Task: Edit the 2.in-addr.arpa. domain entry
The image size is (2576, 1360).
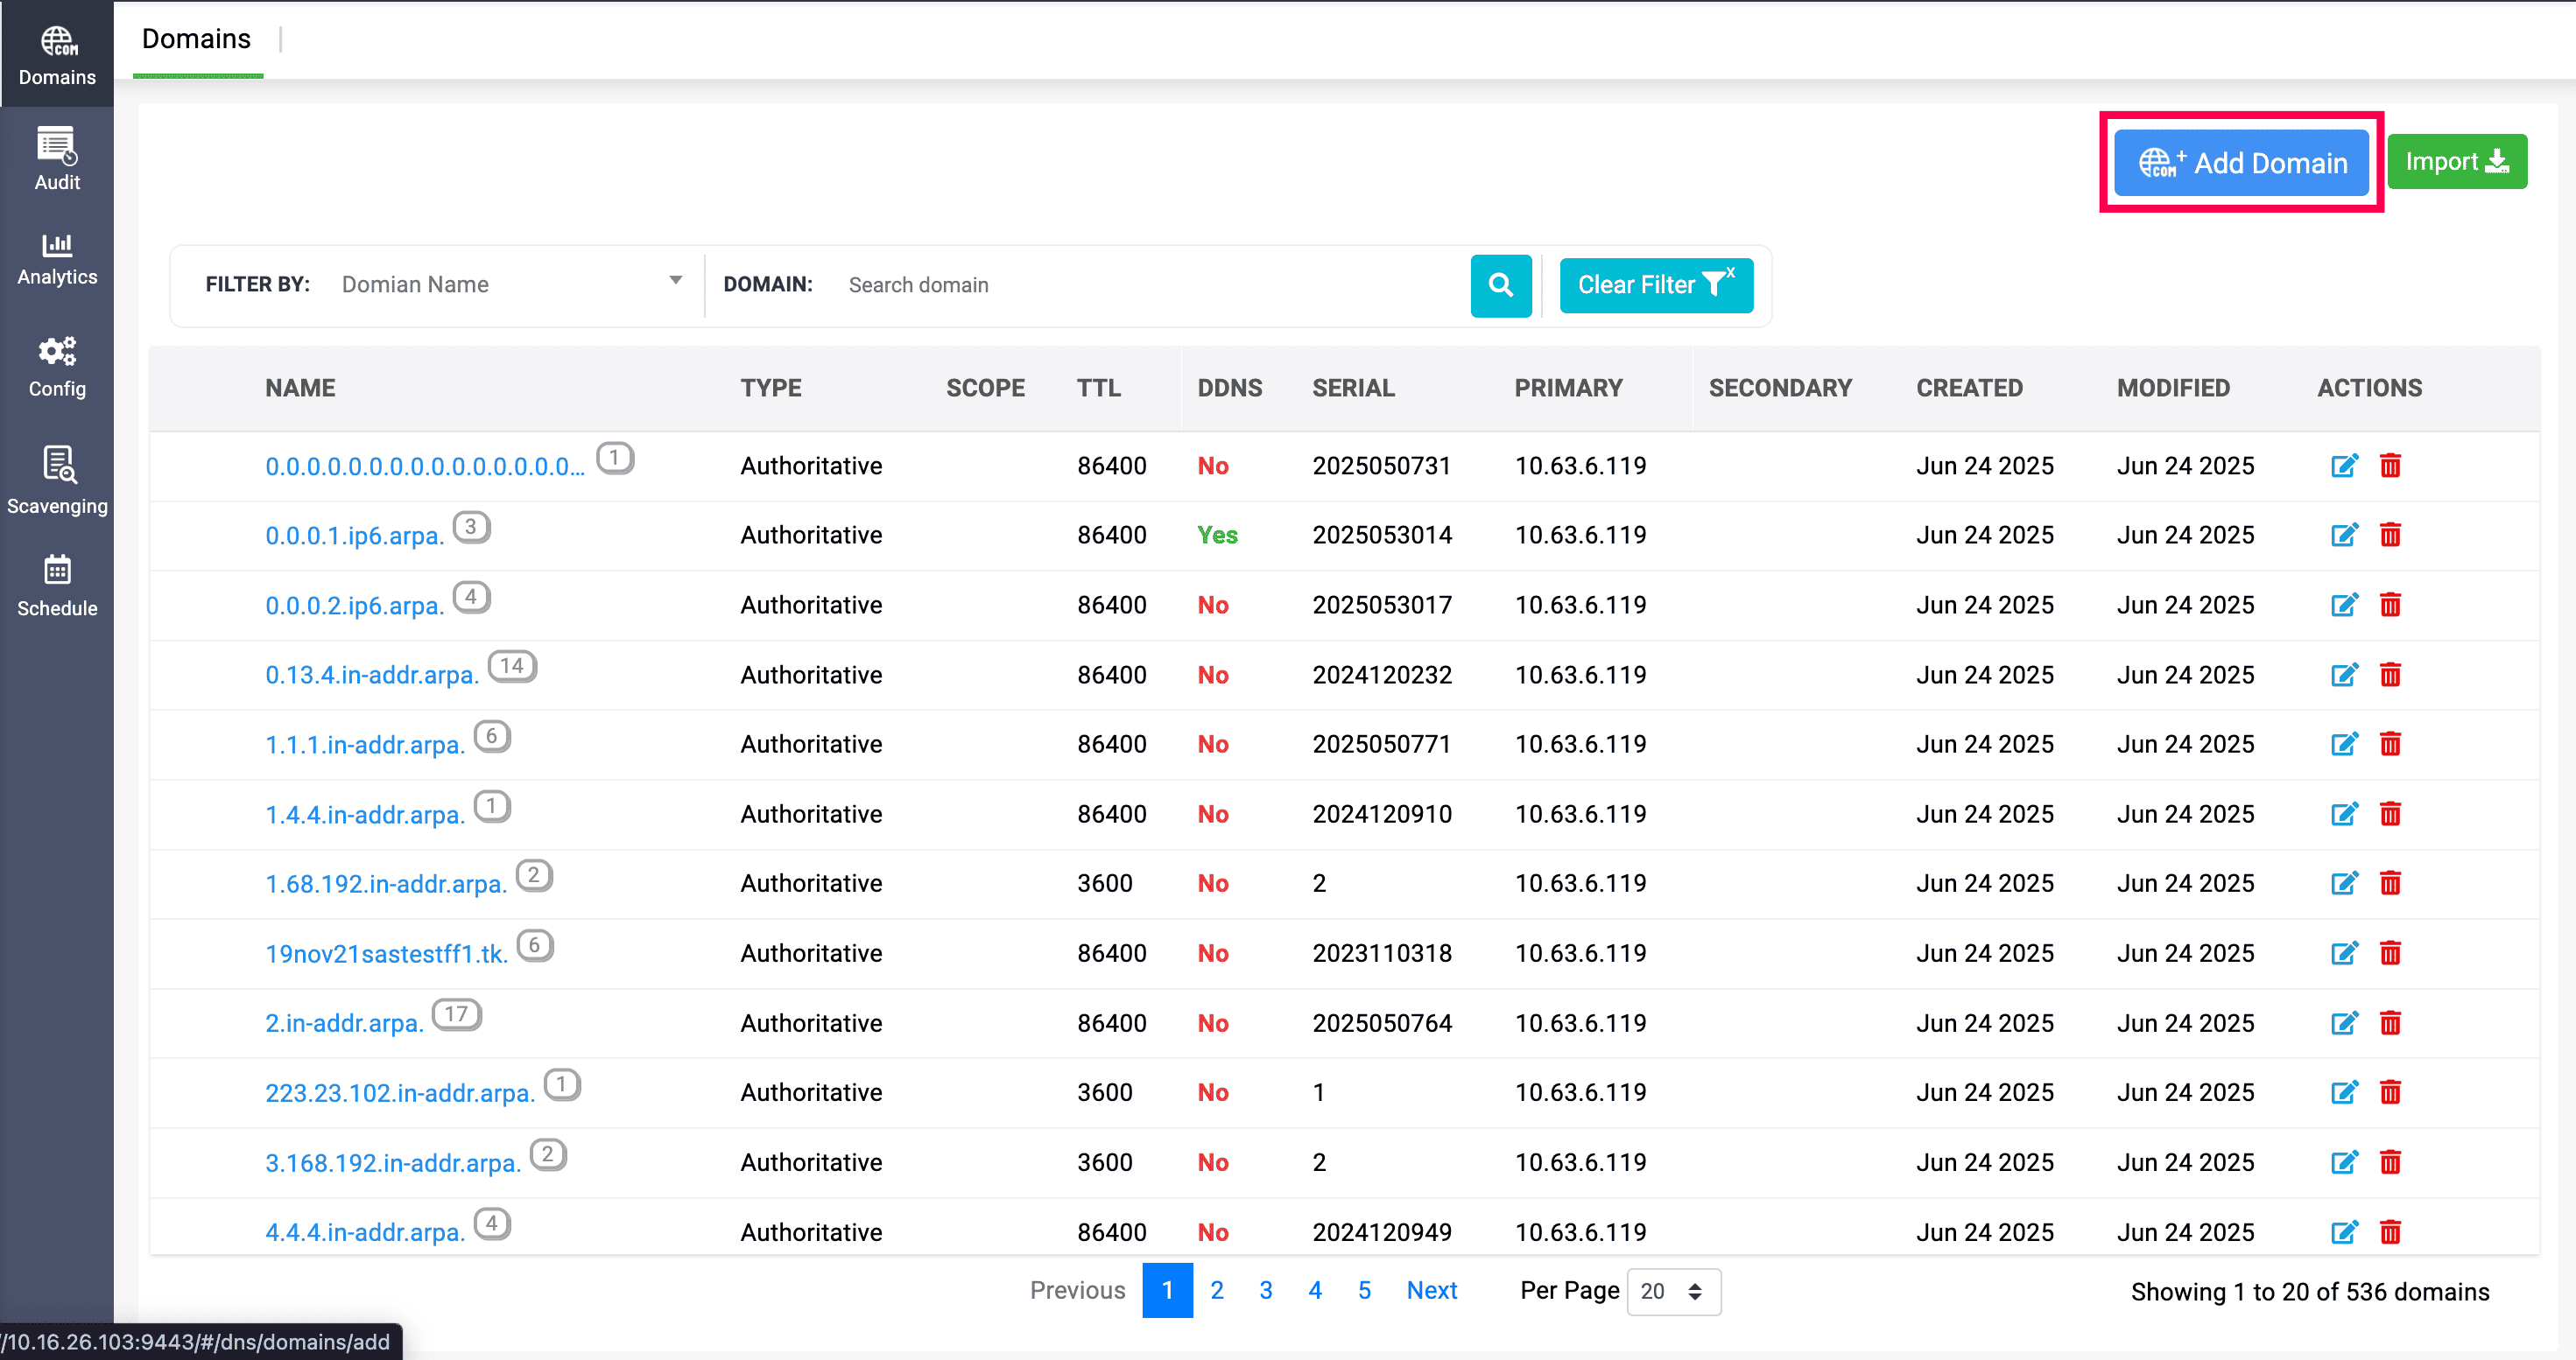Action: coord(2344,1022)
